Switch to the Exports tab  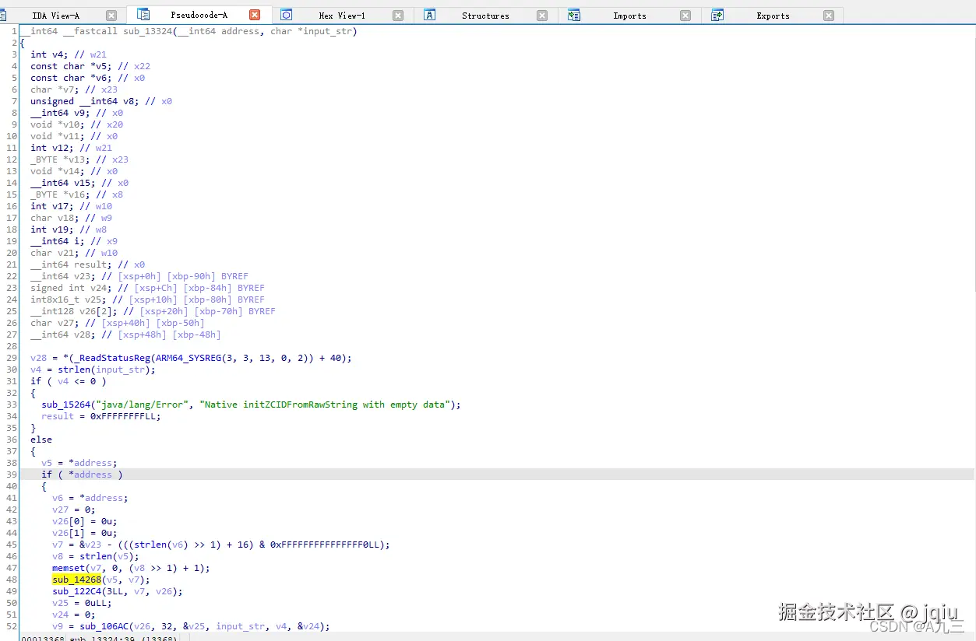(773, 16)
